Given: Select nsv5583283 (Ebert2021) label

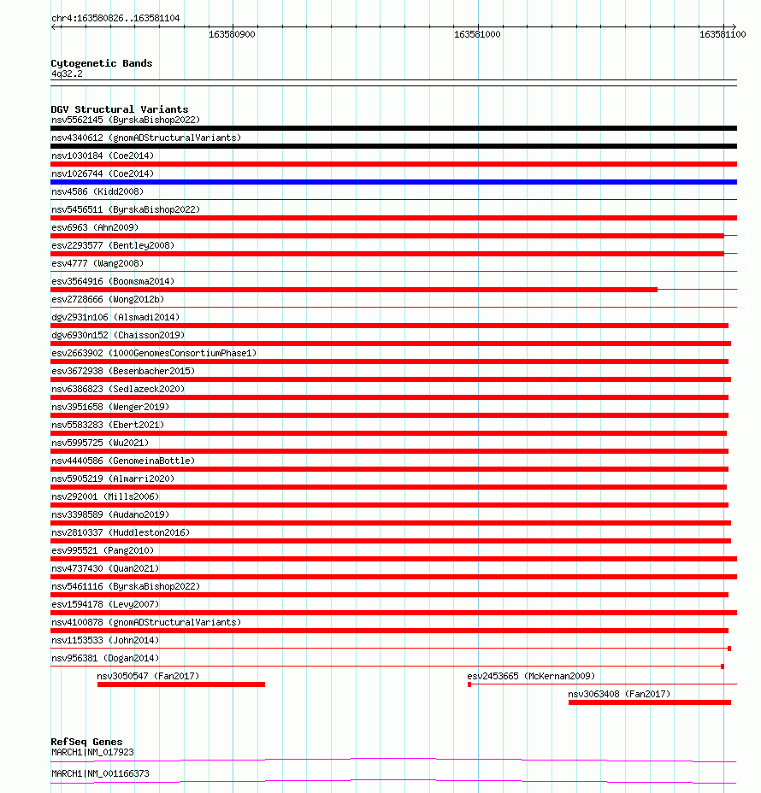Looking at the screenshot, I should point(108,425).
